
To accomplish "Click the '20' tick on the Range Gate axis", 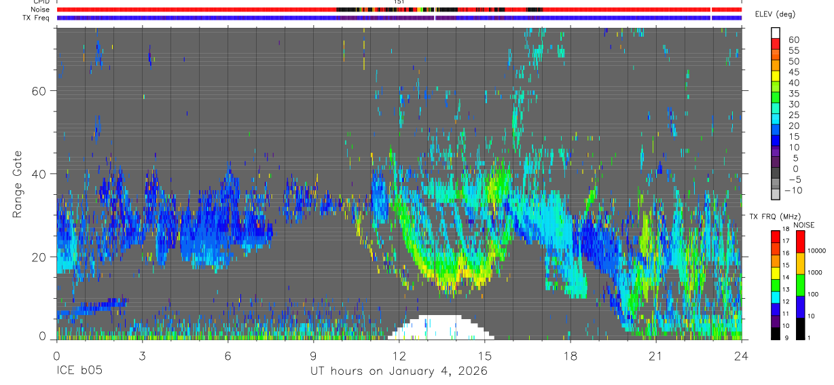I will pos(38,257).
